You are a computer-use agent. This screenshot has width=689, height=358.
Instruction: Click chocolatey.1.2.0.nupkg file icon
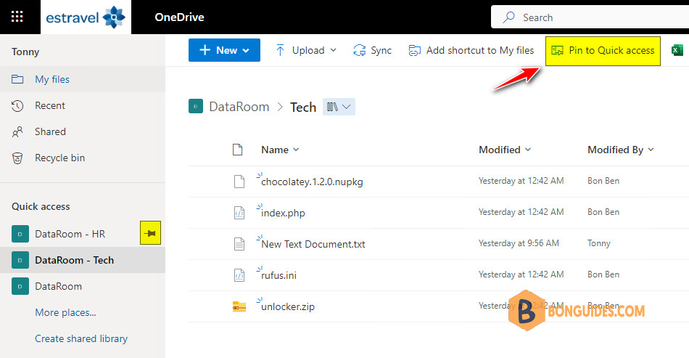coord(239,182)
